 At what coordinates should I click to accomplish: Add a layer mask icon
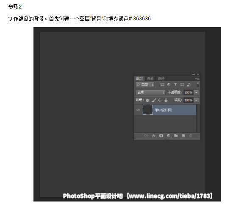point(161,136)
